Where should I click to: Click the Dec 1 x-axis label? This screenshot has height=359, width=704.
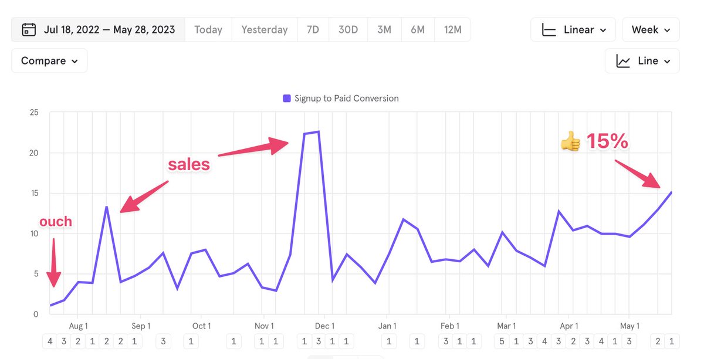[x=324, y=326]
